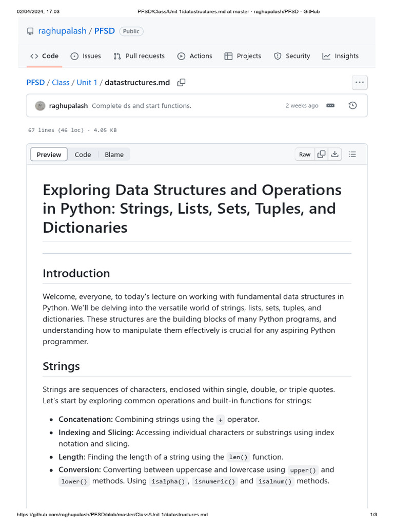Open commit history clock icon
394x526 pixels.
click(x=352, y=106)
